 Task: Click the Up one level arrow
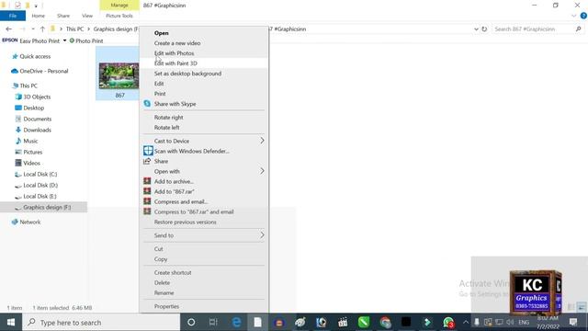point(42,29)
